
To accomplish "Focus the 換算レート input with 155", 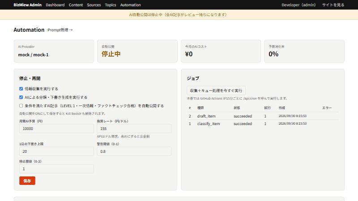I will point(134,129).
